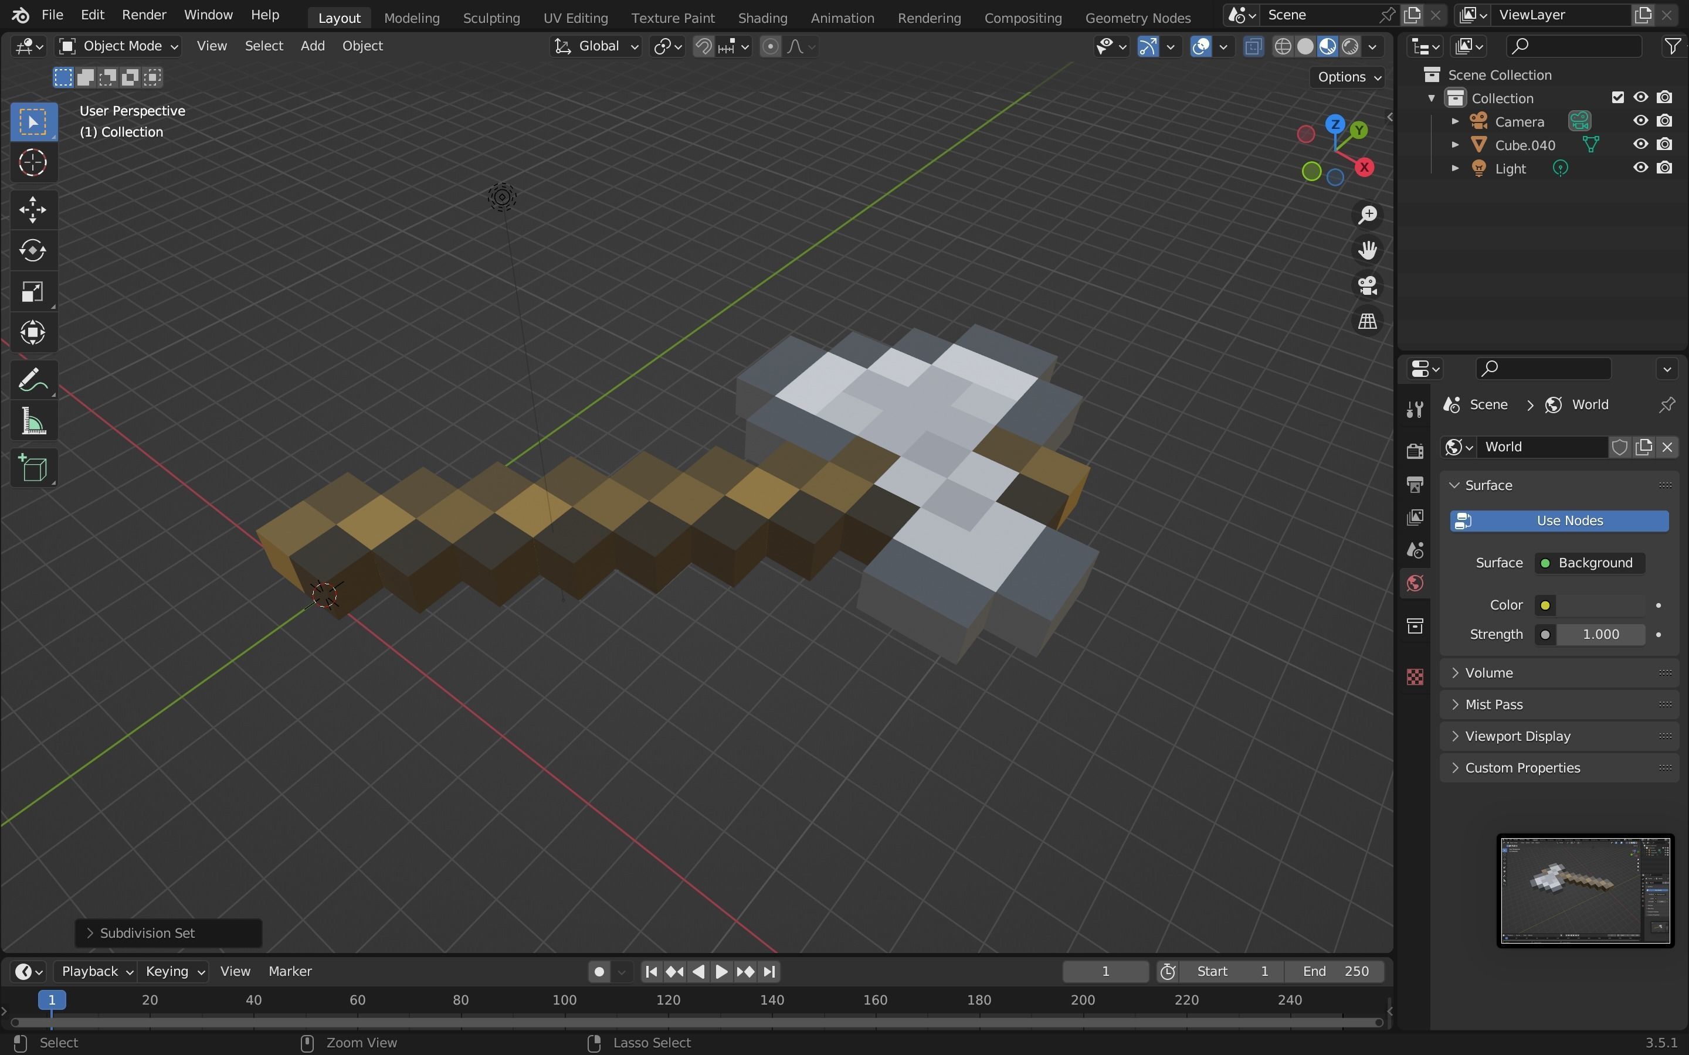The width and height of the screenshot is (1689, 1055).
Task: Open the Add menu in viewport
Action: click(312, 46)
